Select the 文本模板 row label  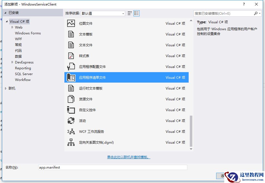tap(86, 34)
